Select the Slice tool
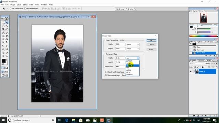 pyautogui.click(x=7, y=29)
